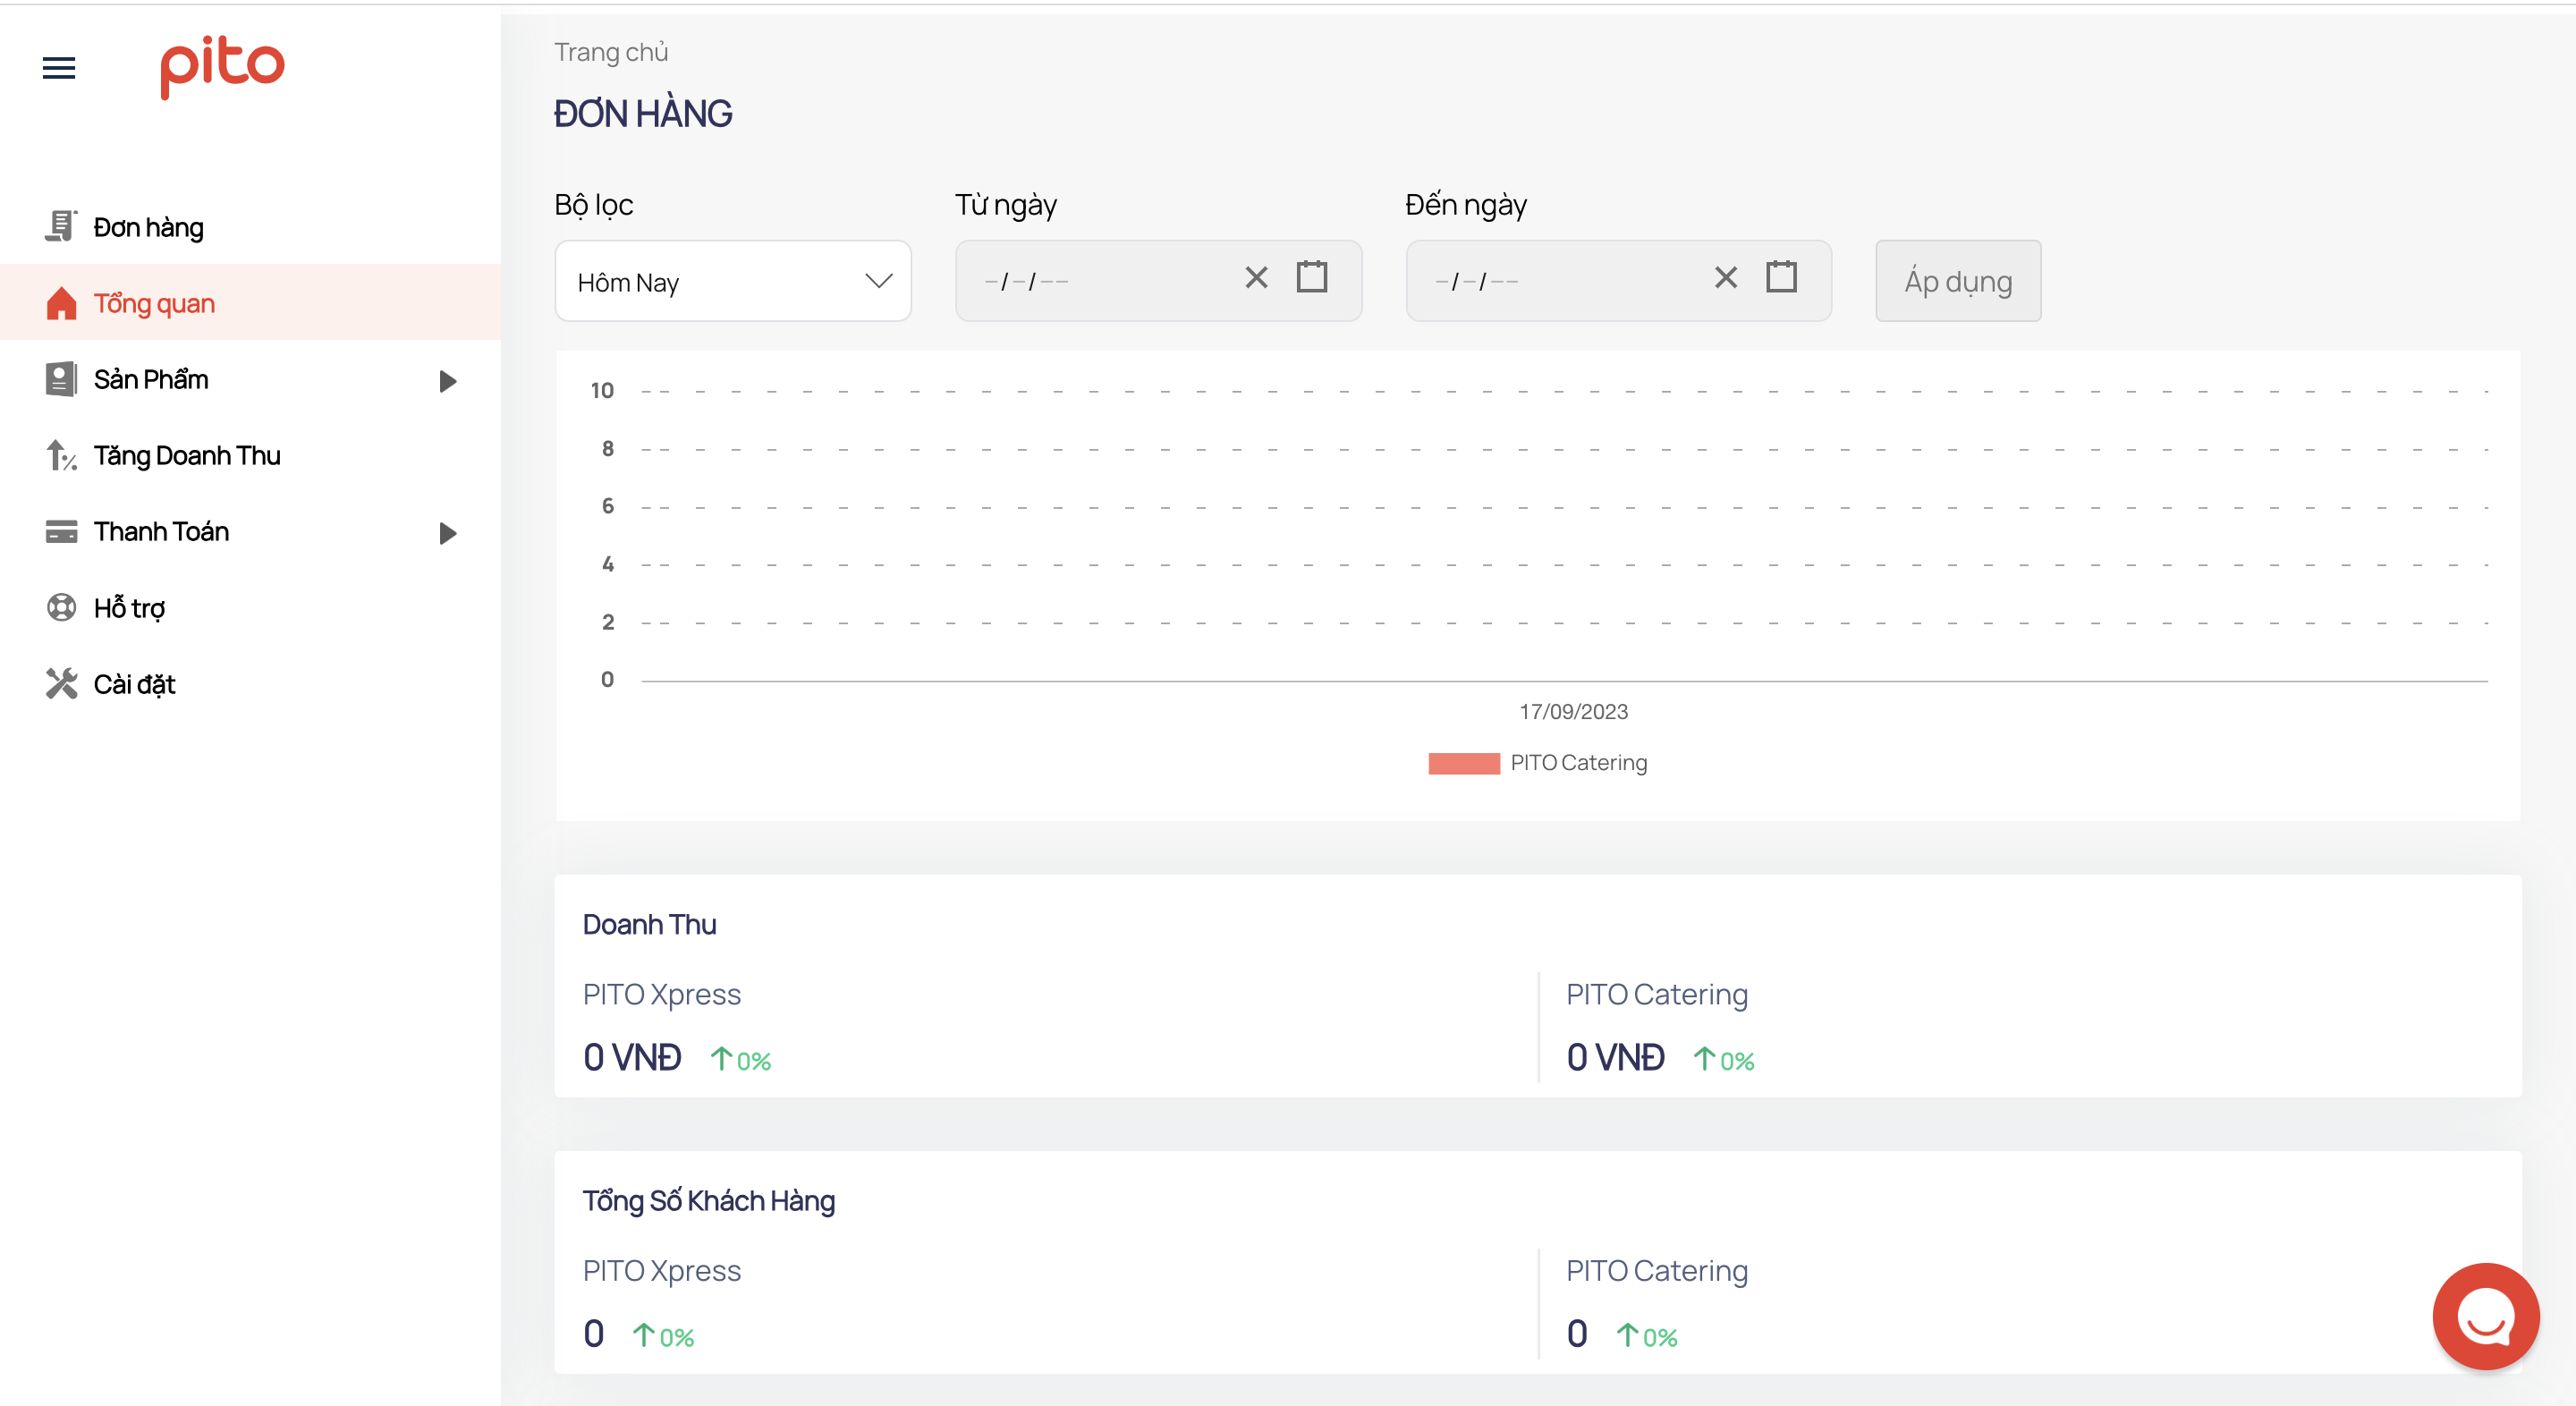The height and width of the screenshot is (1406, 2576).
Task: Click the Đến ngày date input field
Action: pyautogui.click(x=1618, y=281)
